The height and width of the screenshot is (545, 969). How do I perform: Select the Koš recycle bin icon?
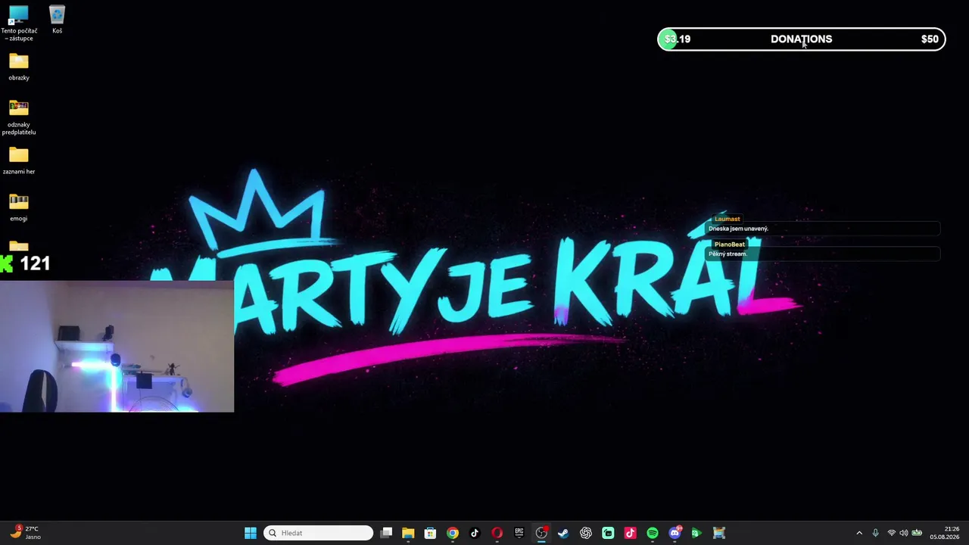(x=57, y=20)
